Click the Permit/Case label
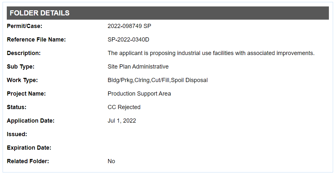This screenshot has height=177, width=336. pos(25,26)
